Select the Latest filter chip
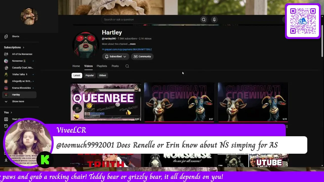The image size is (324, 182). 77,75
